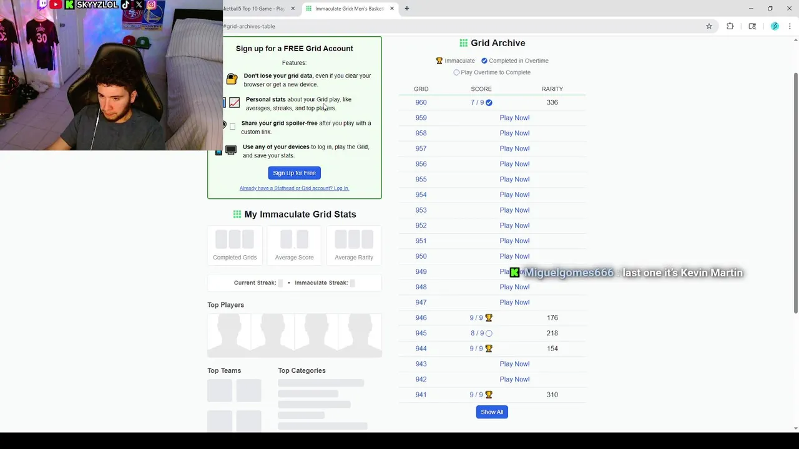Click the Completed in Overtime legend checkmark
The width and height of the screenshot is (799, 449).
click(x=484, y=61)
